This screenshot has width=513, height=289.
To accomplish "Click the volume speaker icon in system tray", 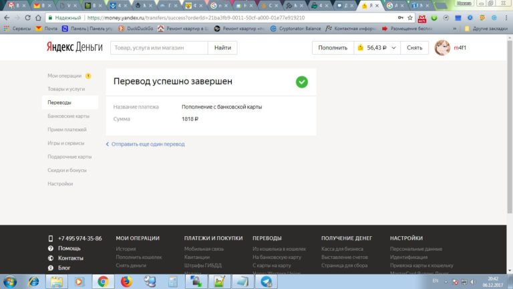I will (473, 282).
